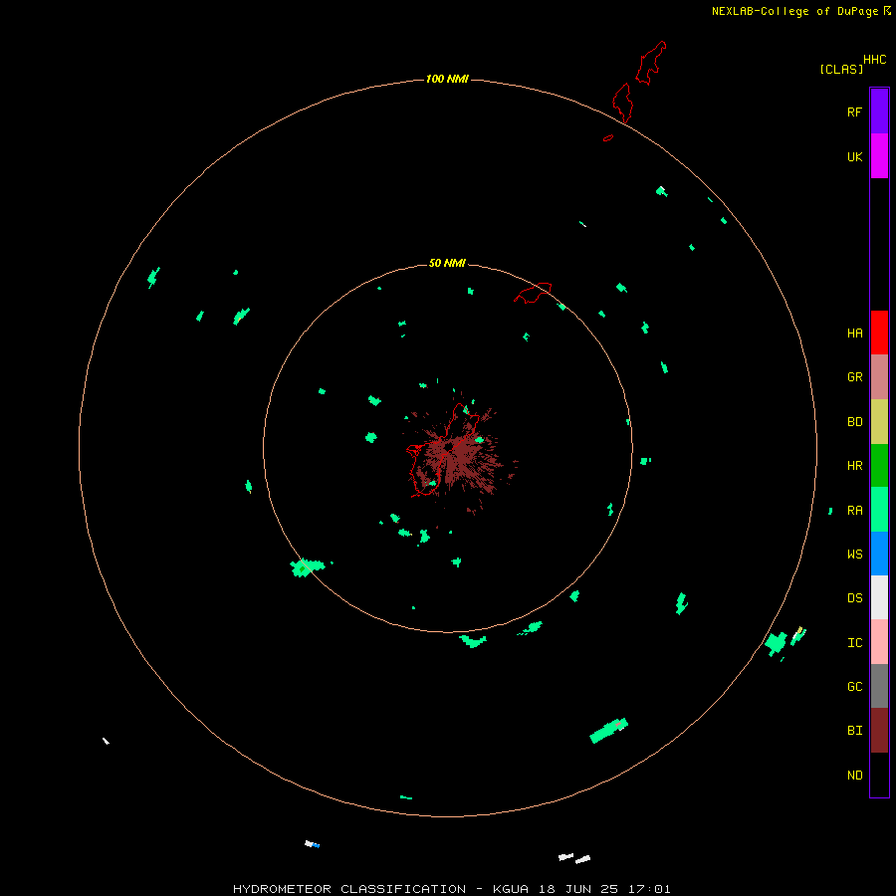The width and height of the screenshot is (896, 896).
Task: Select the GC gray legend swatch
Action: tap(879, 686)
